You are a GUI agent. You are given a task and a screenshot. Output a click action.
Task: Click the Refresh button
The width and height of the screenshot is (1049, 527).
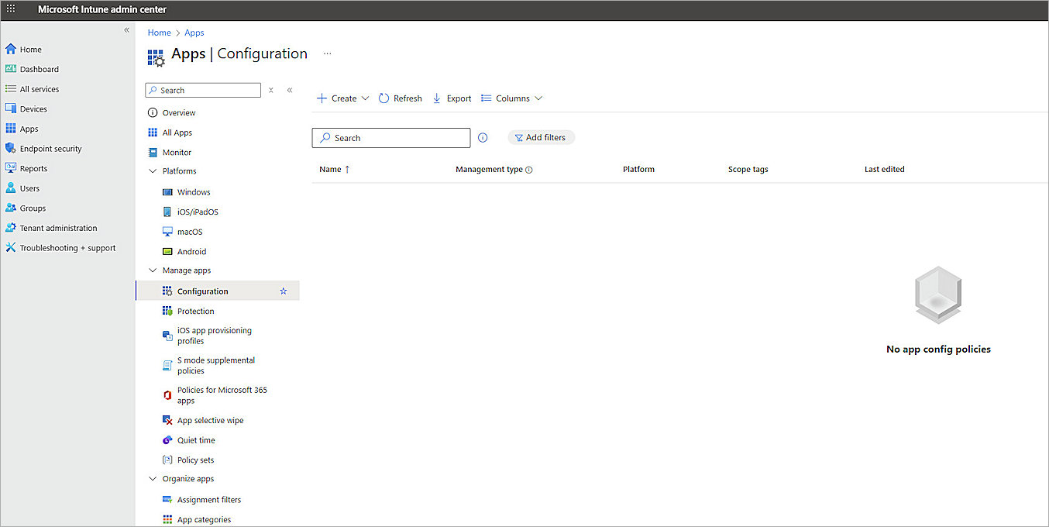401,98
